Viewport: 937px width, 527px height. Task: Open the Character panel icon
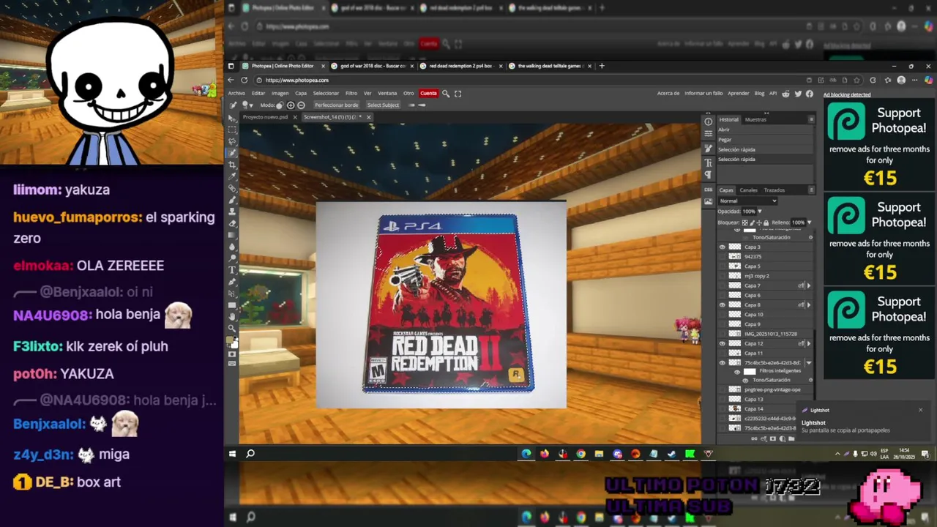point(709,162)
